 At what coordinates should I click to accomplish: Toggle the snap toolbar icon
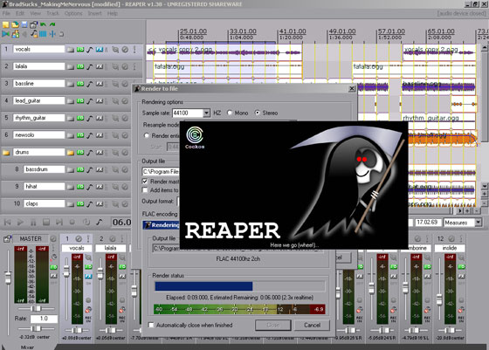52,34
